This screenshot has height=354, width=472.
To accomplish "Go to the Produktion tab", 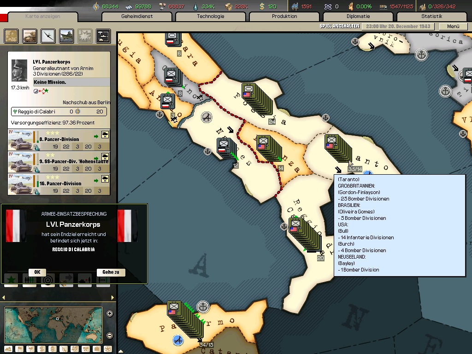I will pos(284,17).
